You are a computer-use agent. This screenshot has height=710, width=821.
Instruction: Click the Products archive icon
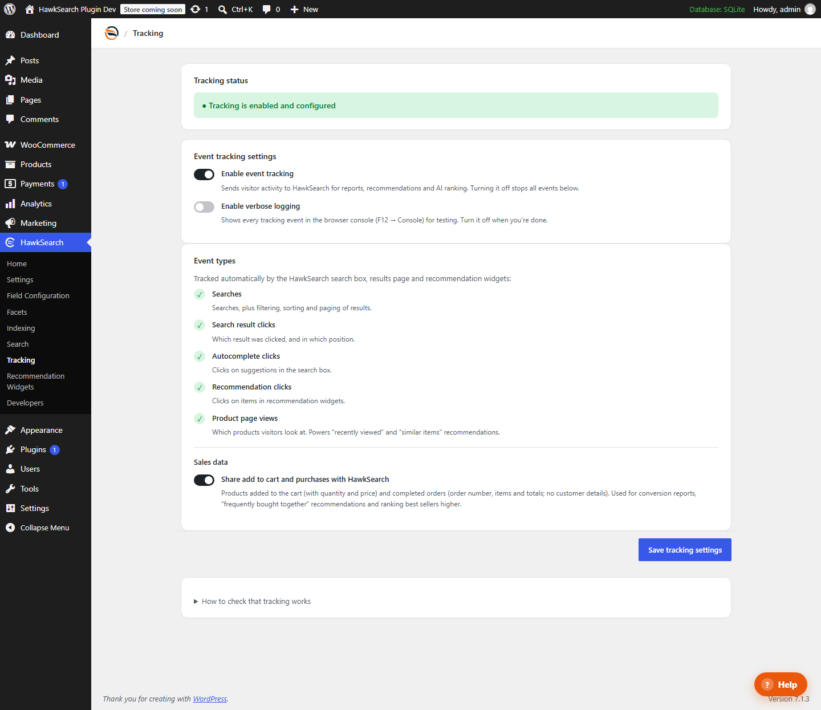point(10,164)
